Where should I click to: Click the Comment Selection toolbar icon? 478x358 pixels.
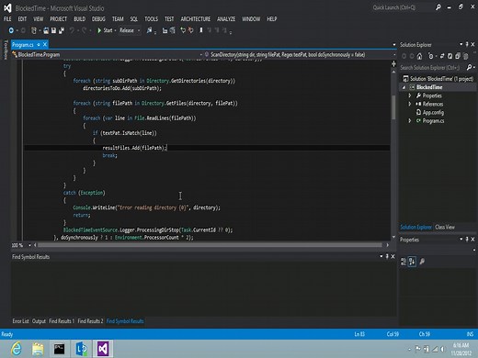click(x=165, y=30)
